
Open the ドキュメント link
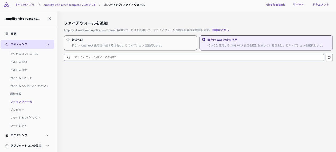pyautogui.click(x=321, y=5)
